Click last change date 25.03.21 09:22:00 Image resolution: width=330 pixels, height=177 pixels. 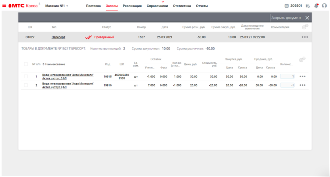tap(252, 37)
